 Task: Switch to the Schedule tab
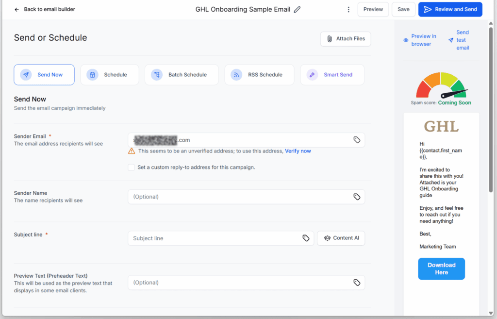pos(110,74)
